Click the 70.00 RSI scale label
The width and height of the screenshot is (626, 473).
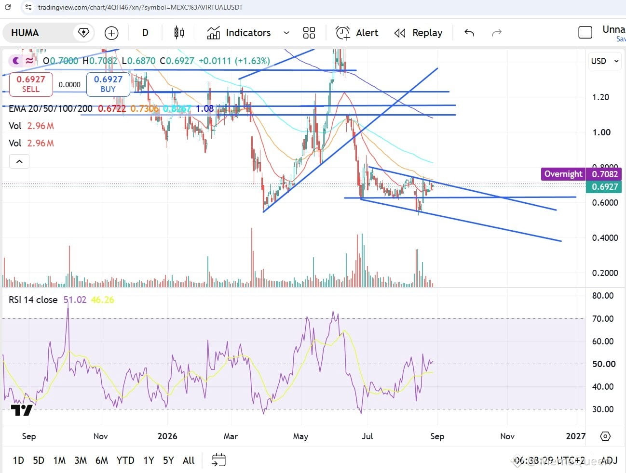[603, 319]
